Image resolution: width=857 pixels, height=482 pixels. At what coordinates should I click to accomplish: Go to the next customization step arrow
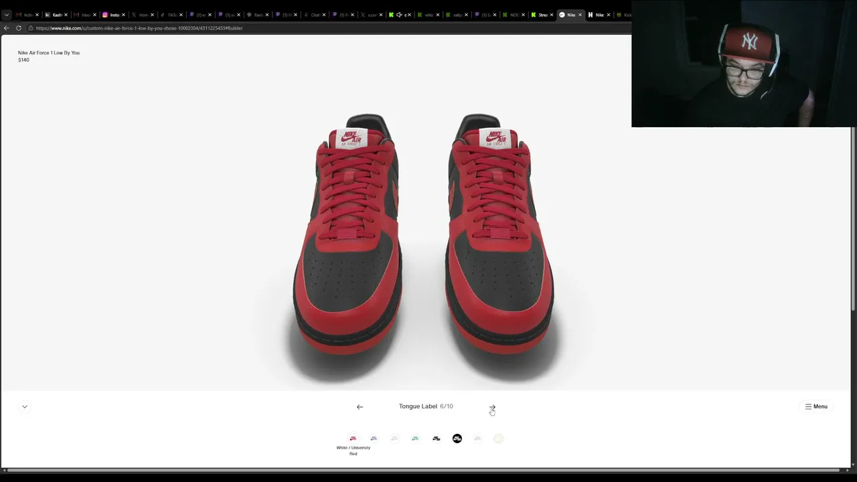[x=492, y=406]
